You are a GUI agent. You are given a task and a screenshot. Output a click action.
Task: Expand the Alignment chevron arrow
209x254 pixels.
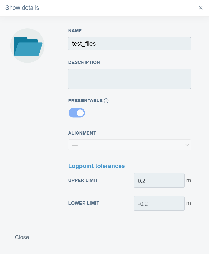coord(187,145)
